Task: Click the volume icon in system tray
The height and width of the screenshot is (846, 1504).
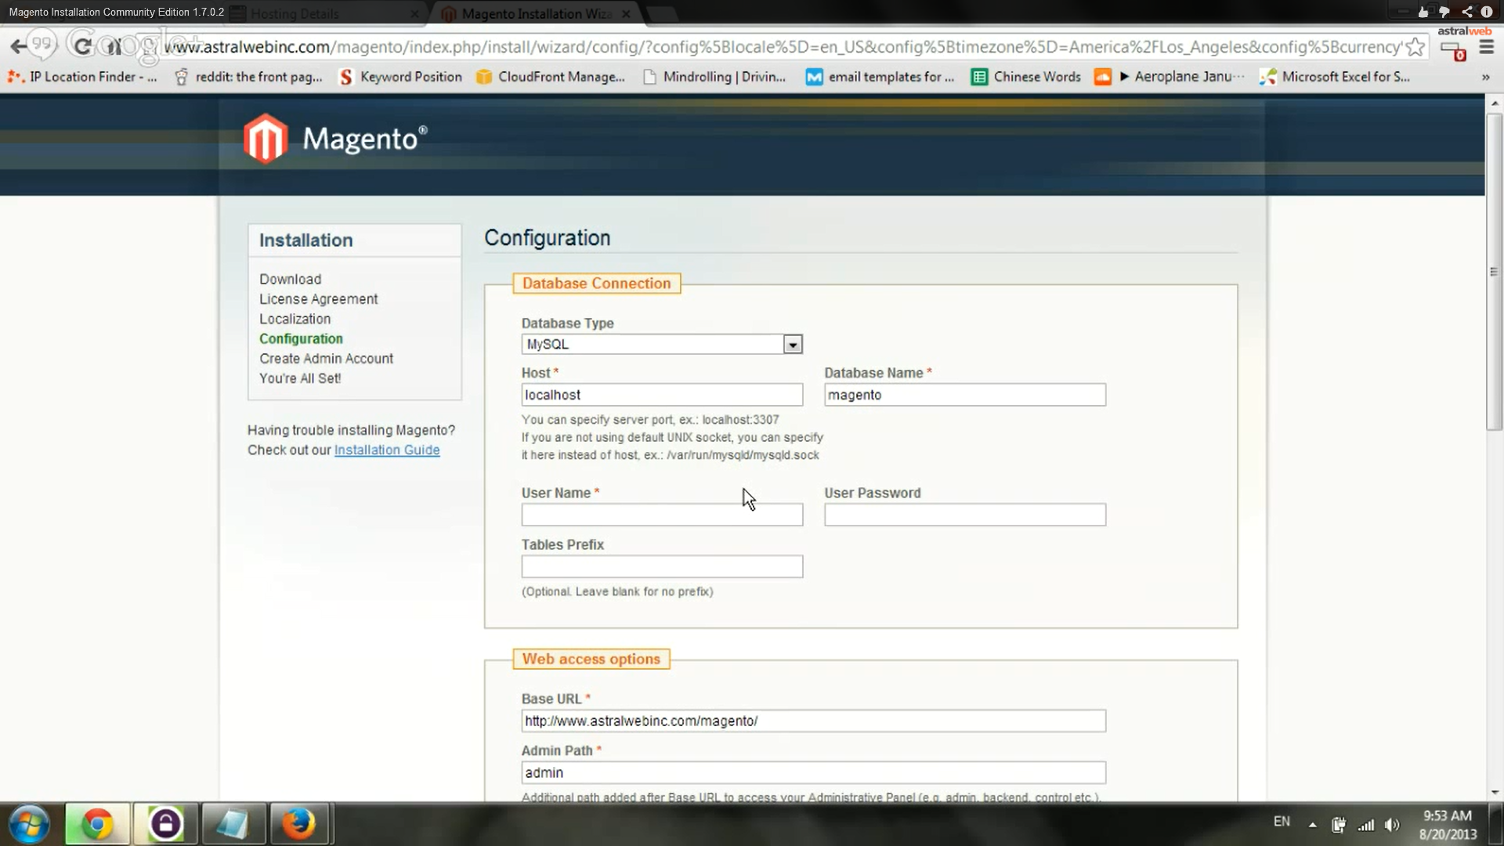Action: (x=1392, y=824)
